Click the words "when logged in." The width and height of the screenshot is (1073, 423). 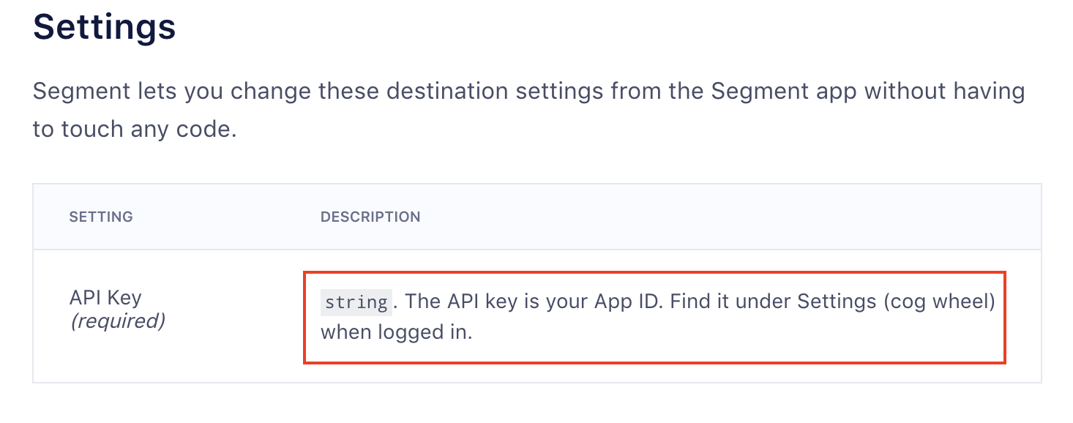pos(397,333)
